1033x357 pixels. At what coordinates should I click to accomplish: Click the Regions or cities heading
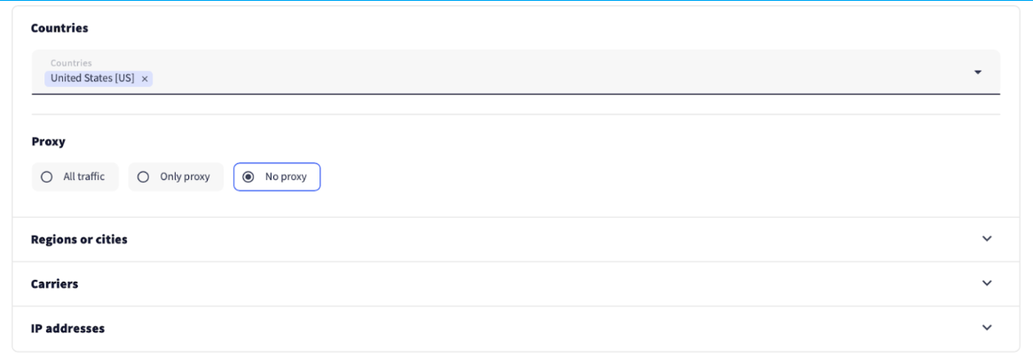(79, 239)
